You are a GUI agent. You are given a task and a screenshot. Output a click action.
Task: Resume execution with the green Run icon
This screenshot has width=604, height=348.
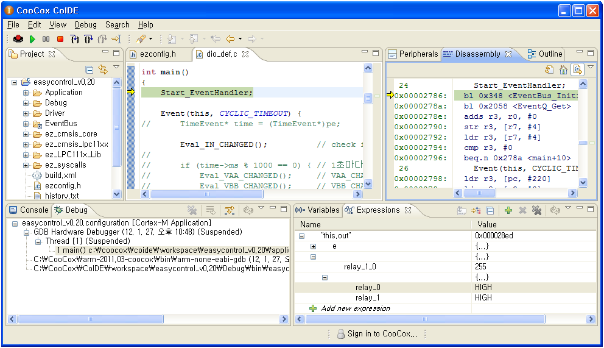pos(32,39)
